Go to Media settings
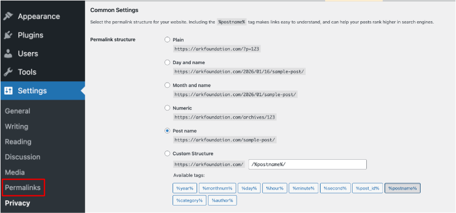The height and width of the screenshot is (213, 456). point(15,172)
